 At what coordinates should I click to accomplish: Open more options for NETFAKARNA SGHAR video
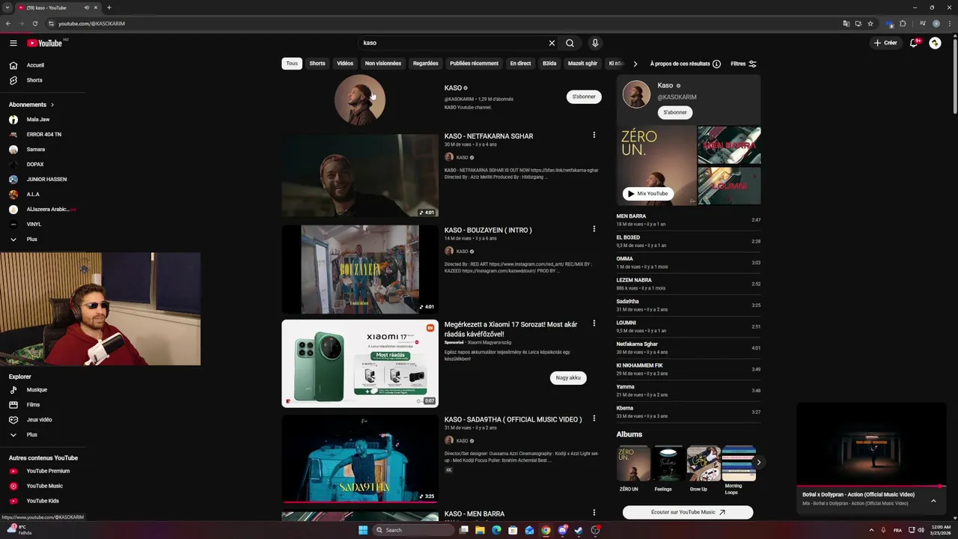click(594, 135)
